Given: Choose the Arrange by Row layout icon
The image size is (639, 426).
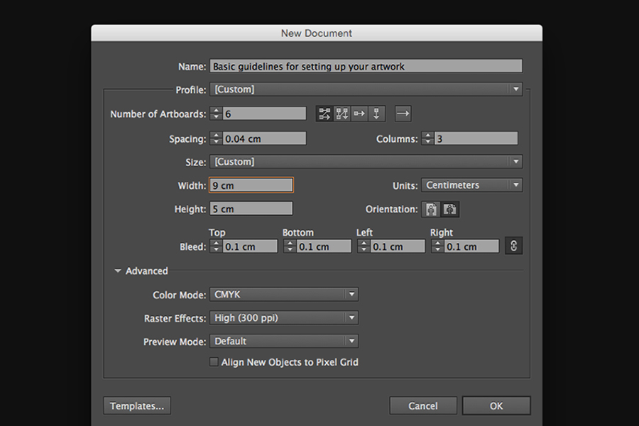Looking at the screenshot, I should tap(359, 113).
